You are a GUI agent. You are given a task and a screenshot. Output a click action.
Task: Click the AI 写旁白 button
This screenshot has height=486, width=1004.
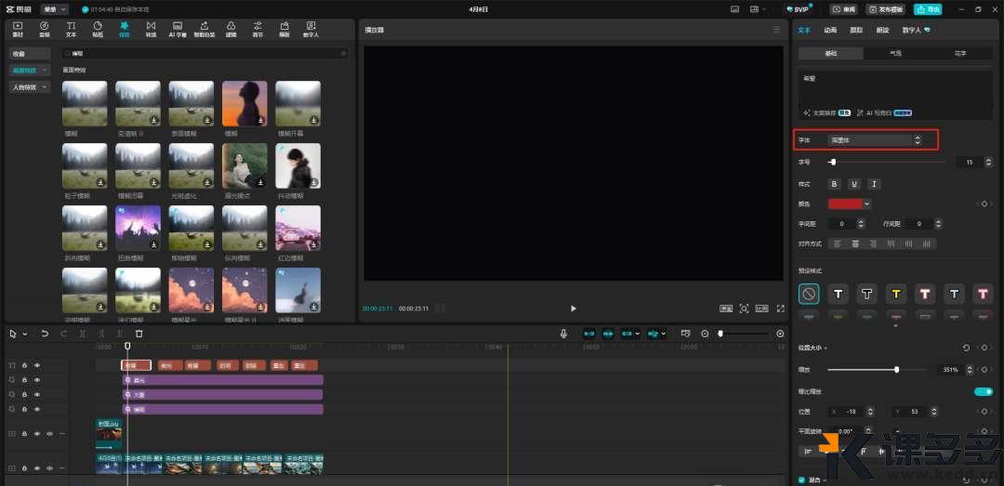pyautogui.click(x=885, y=112)
